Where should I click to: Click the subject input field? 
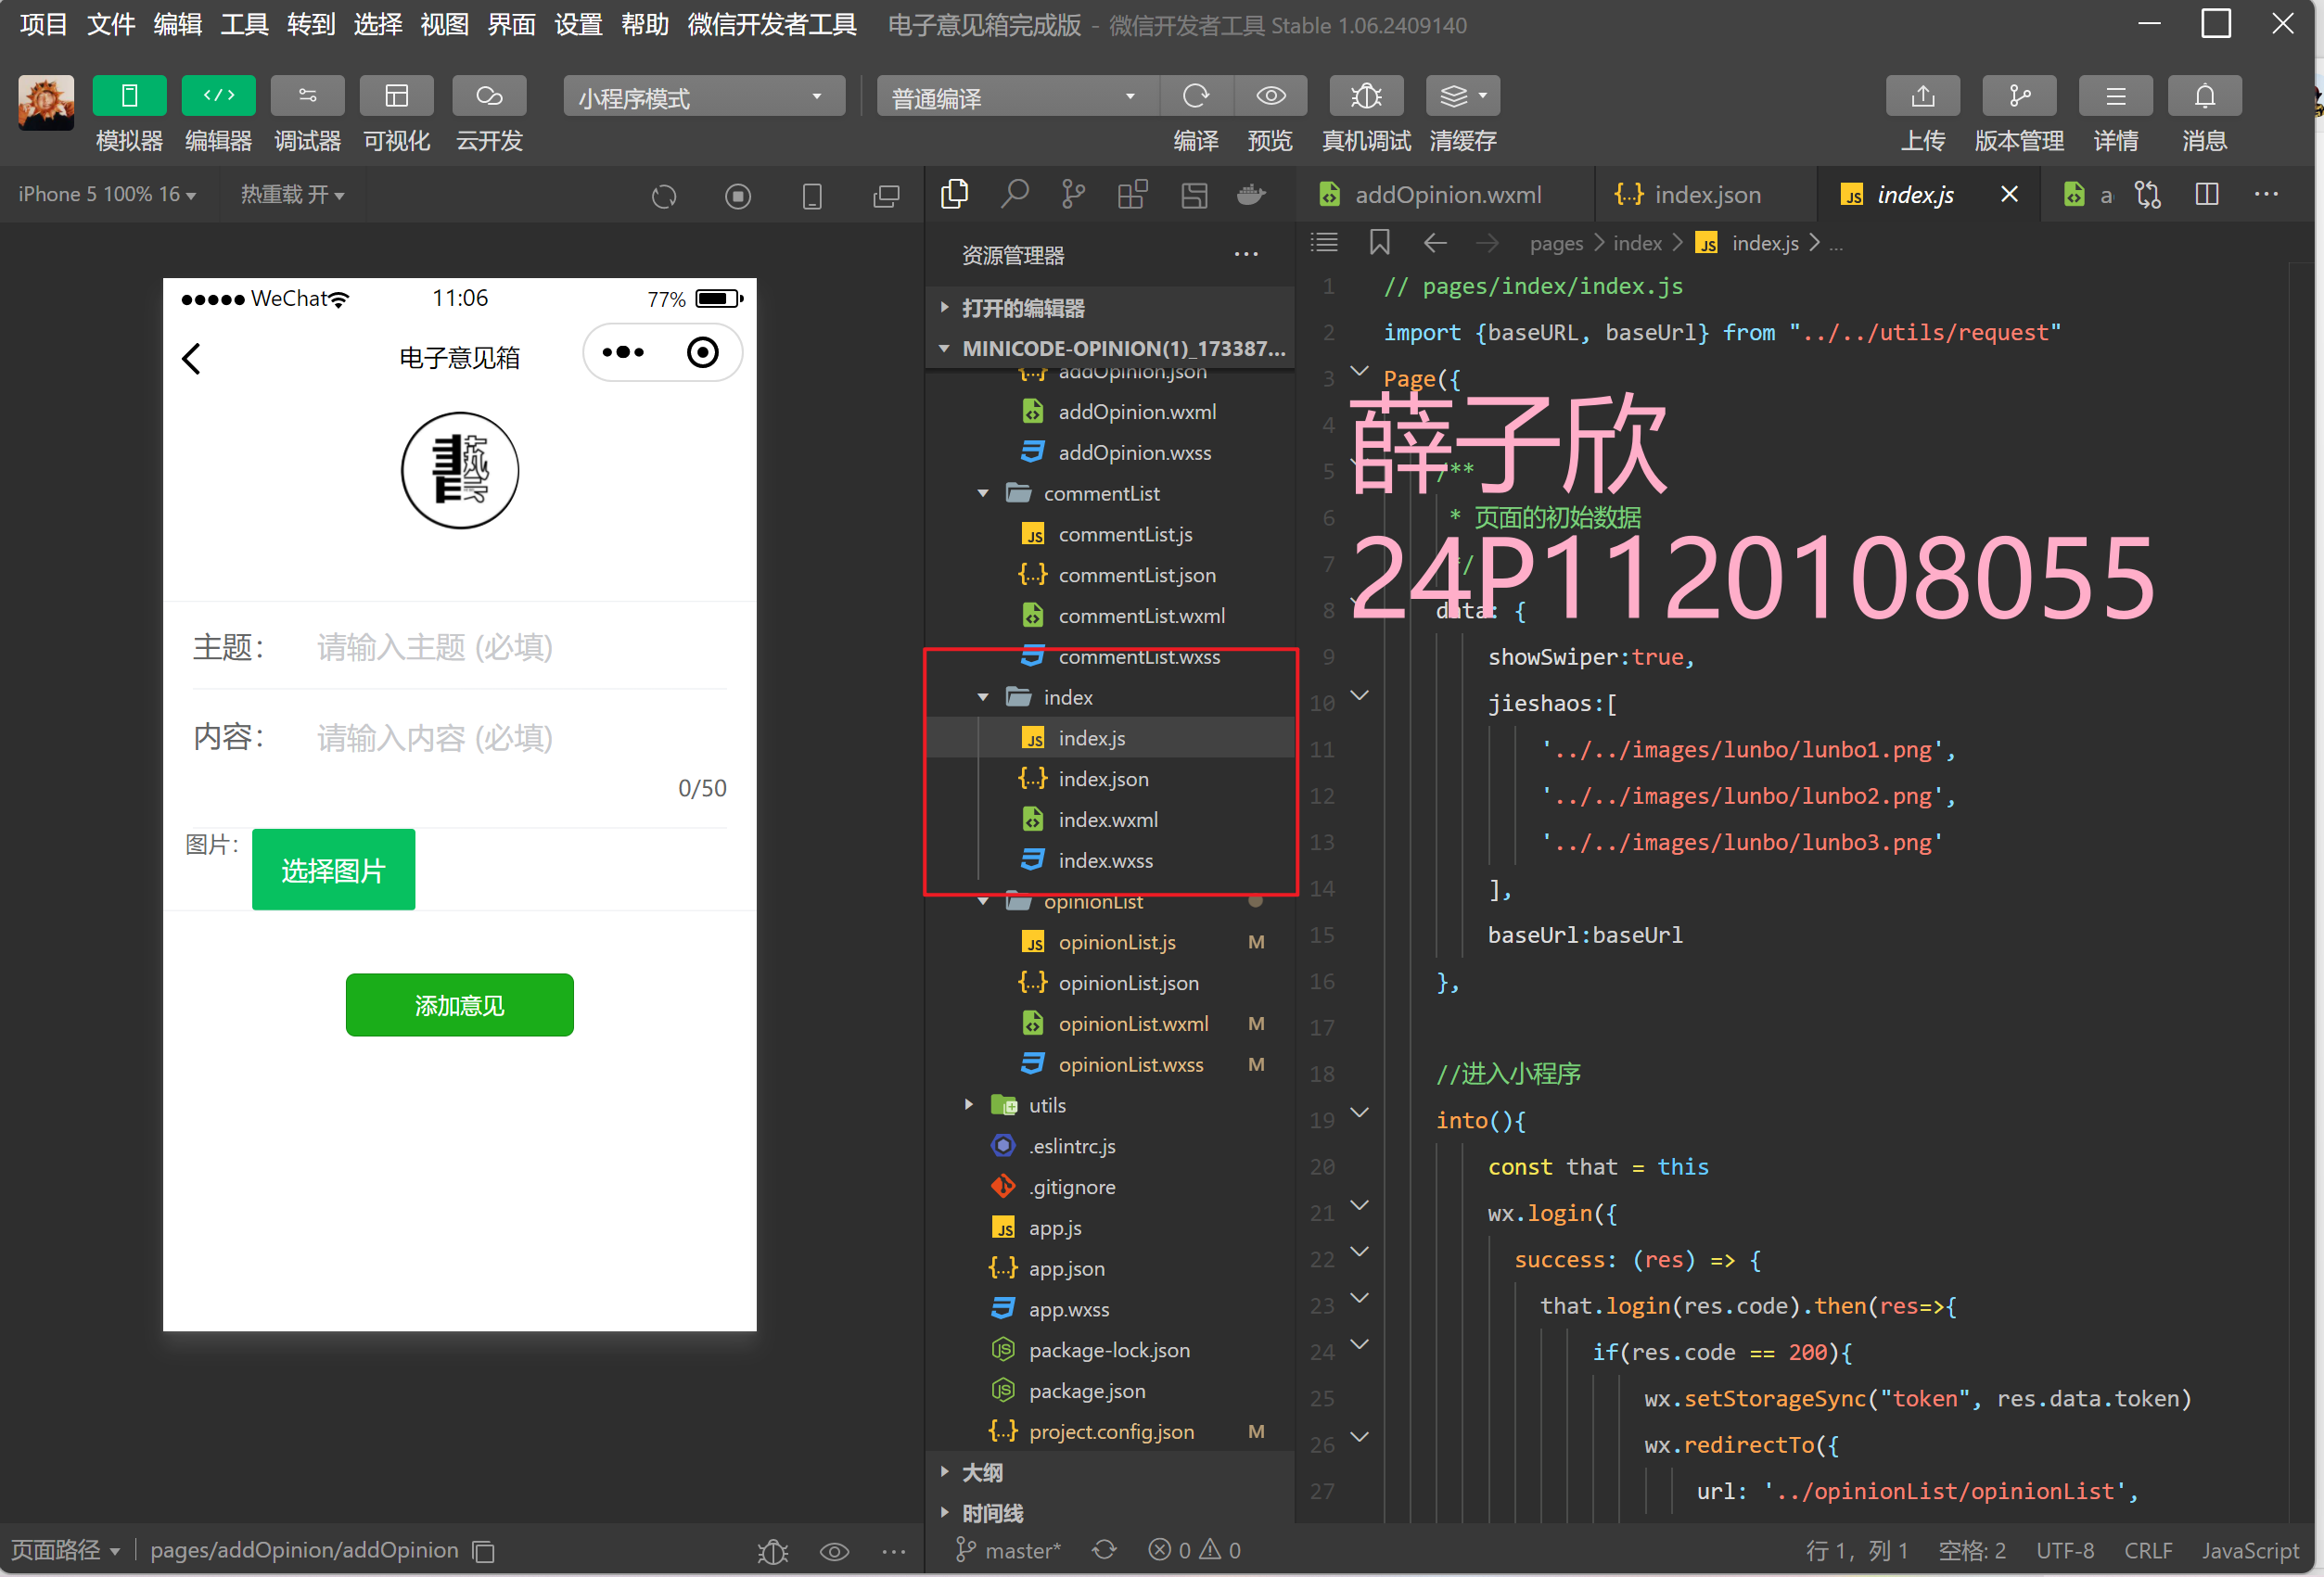(x=520, y=647)
